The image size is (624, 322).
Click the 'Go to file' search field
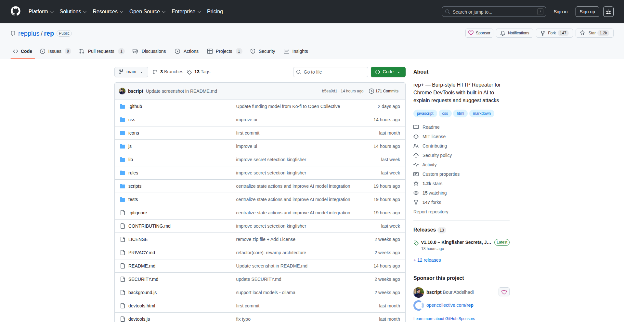(x=331, y=72)
